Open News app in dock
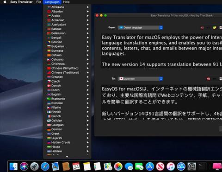Image resolution: width=222 pixels, height=172 pixels. tap(160, 166)
